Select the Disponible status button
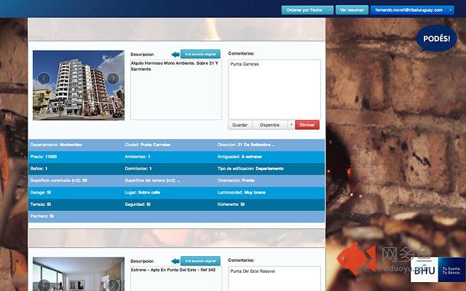 (x=269, y=125)
